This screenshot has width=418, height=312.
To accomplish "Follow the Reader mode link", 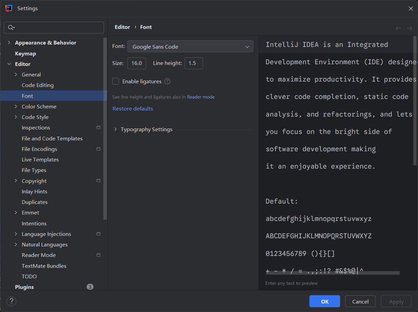I will [201, 97].
